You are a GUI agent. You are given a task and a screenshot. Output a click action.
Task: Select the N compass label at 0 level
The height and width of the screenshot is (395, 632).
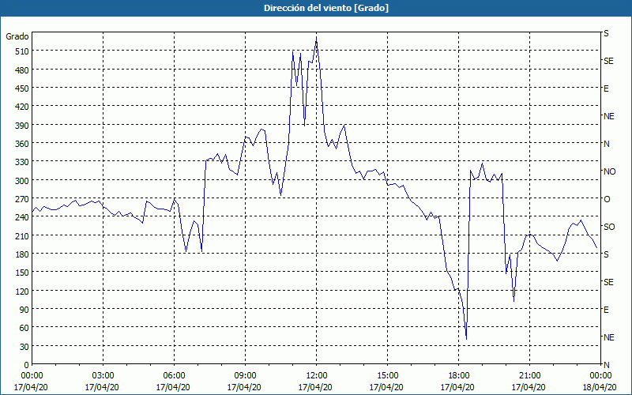click(607, 365)
